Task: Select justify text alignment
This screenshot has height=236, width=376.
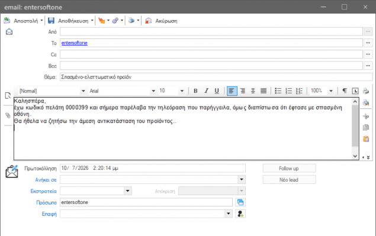Action: point(263,91)
